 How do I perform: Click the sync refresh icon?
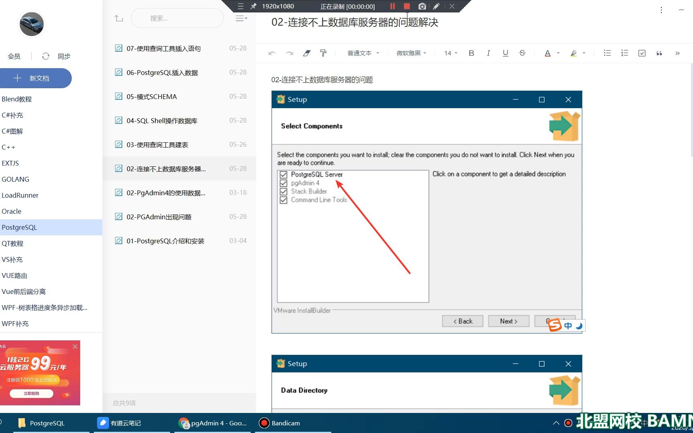click(x=46, y=56)
